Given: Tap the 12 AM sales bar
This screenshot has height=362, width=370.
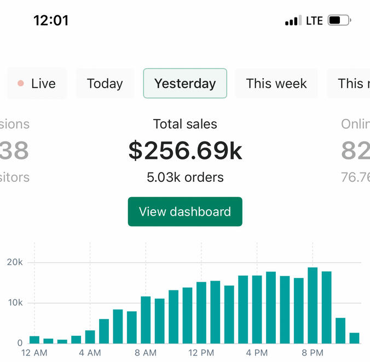Looking at the screenshot, I should (x=34, y=340).
